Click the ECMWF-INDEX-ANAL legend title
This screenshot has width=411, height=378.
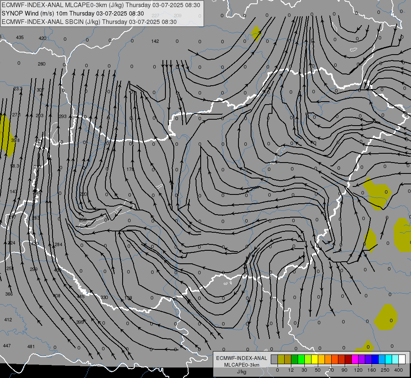(x=242, y=358)
